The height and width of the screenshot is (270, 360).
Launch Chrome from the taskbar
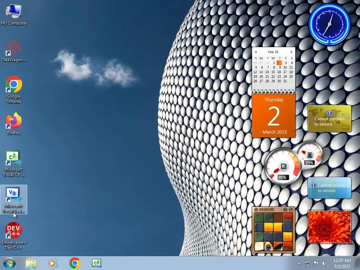coord(75,263)
